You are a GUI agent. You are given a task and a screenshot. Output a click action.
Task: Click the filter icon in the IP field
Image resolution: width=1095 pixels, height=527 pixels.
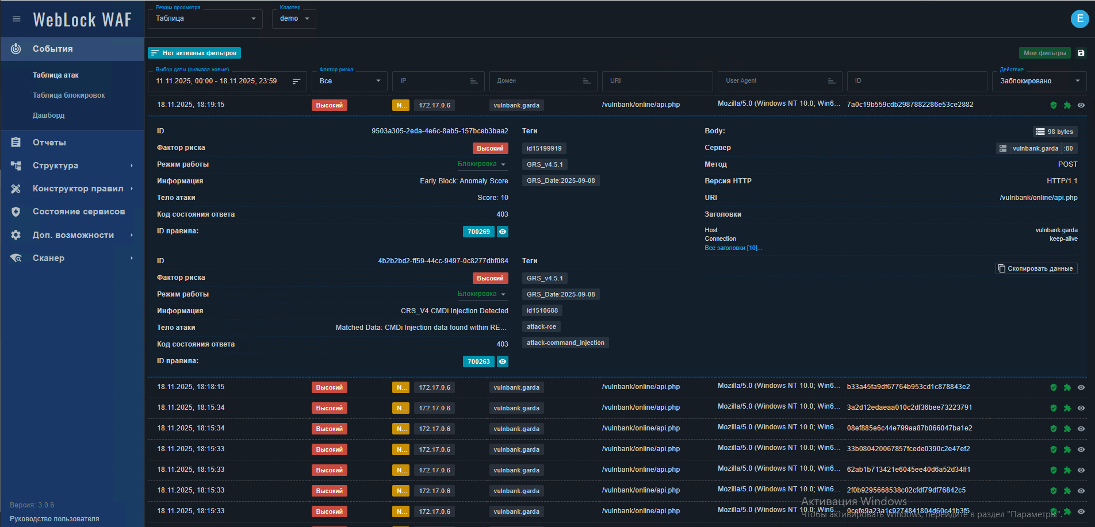click(x=474, y=81)
